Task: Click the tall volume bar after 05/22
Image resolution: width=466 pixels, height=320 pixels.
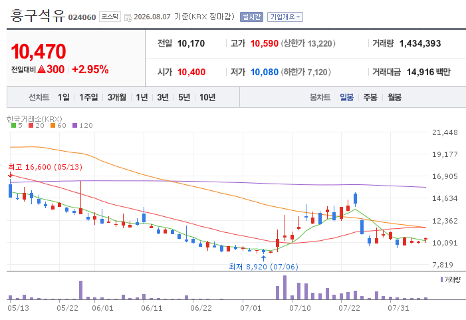Action: (x=80, y=290)
